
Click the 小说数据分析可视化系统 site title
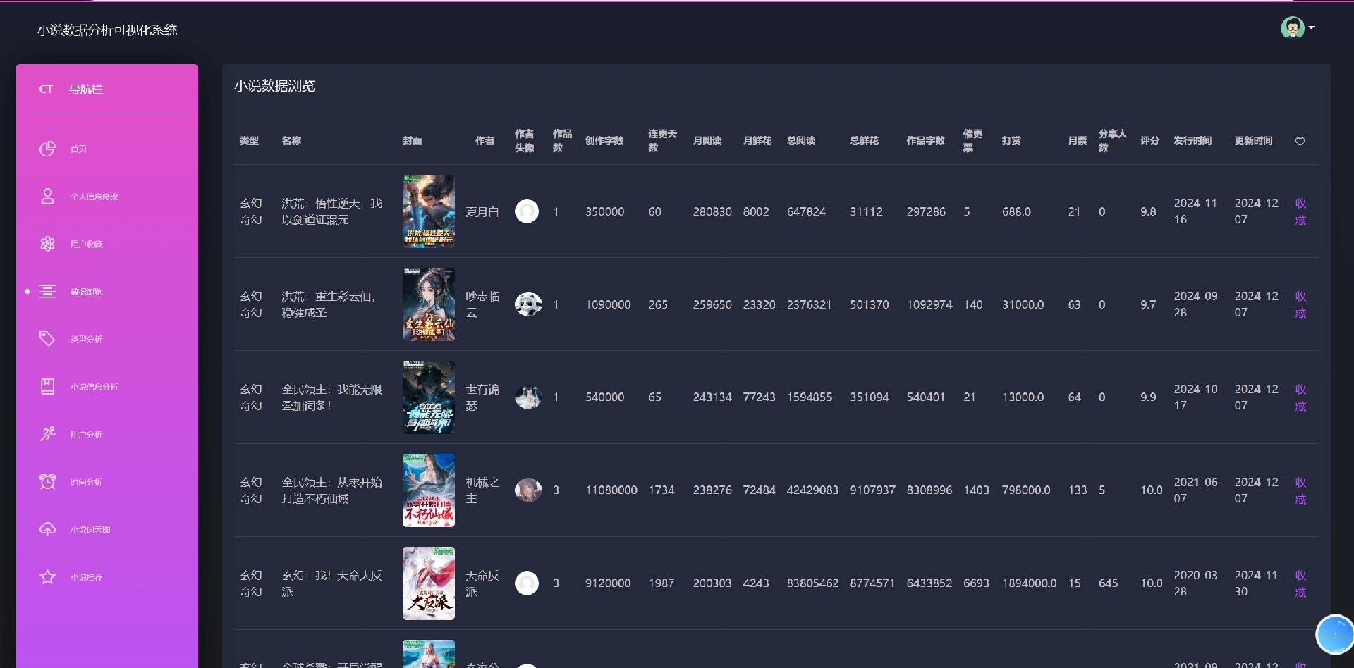point(107,30)
